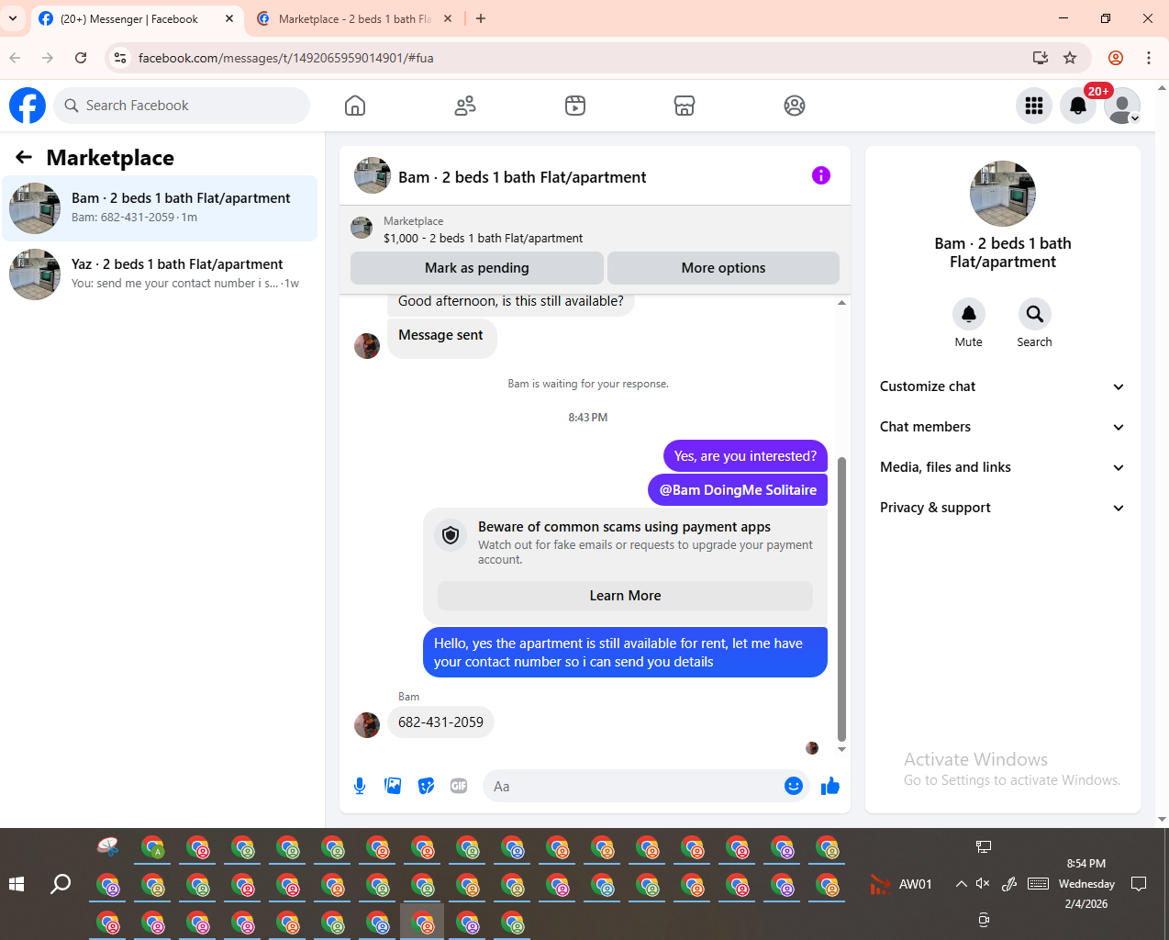The height and width of the screenshot is (940, 1169).
Task: Click chat scroll down arrow
Action: pos(841,750)
